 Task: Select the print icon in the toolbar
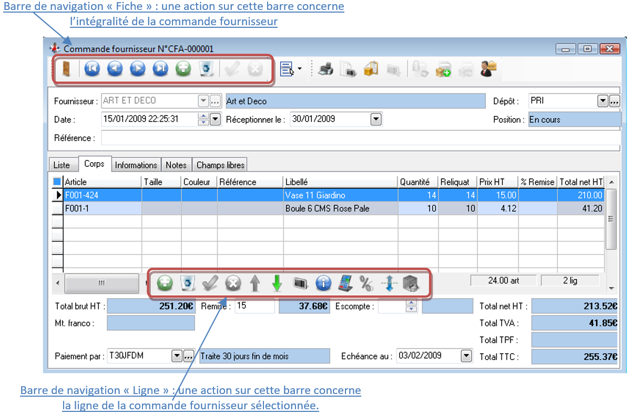(x=325, y=69)
